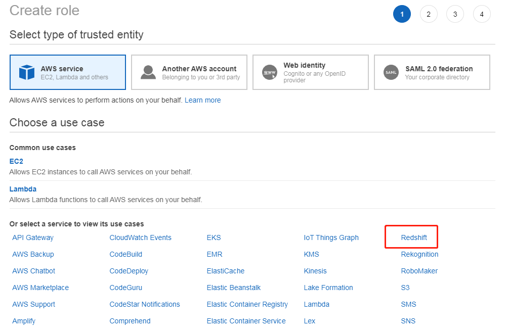Select AWS Marketplace service
This screenshot has width=507, height=333.
click(x=40, y=288)
